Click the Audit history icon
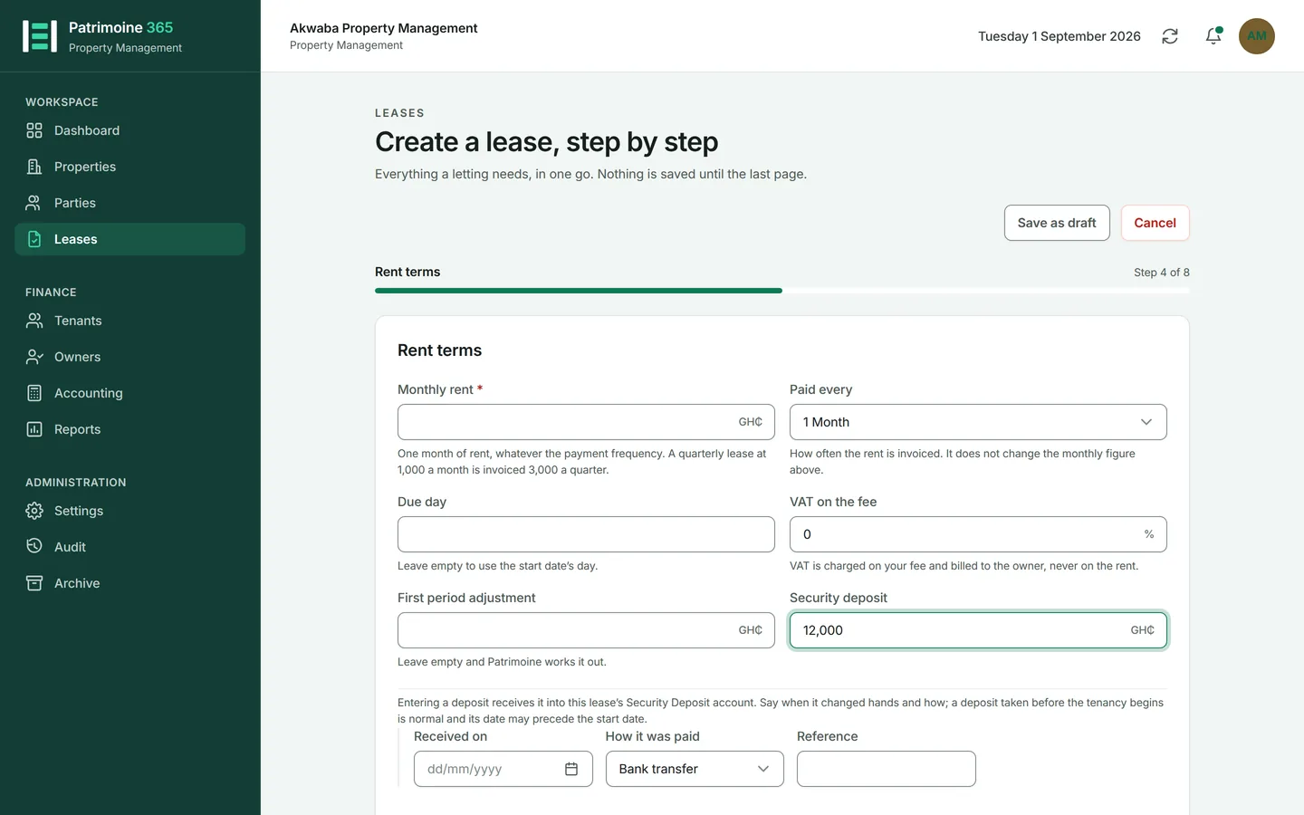The width and height of the screenshot is (1304, 815). click(x=34, y=547)
